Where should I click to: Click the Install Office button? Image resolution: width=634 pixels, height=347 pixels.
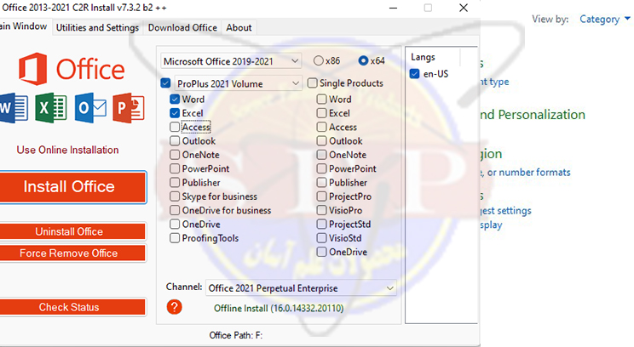click(72, 187)
